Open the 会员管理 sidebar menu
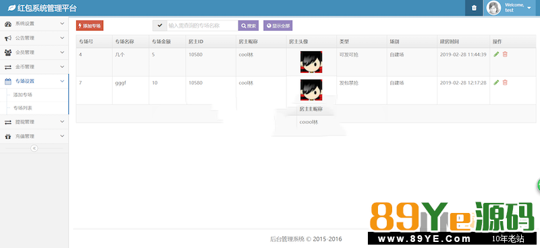The height and width of the screenshot is (248, 540). pyautogui.click(x=34, y=53)
